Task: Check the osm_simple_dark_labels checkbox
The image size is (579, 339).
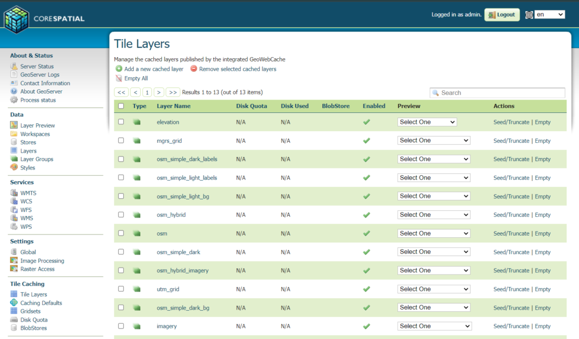Action: [121, 159]
